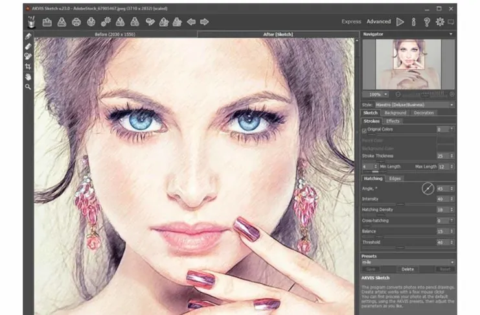Switch to the Before image tab
Image resolution: width=480 pixels, height=315 pixels.
click(x=114, y=34)
